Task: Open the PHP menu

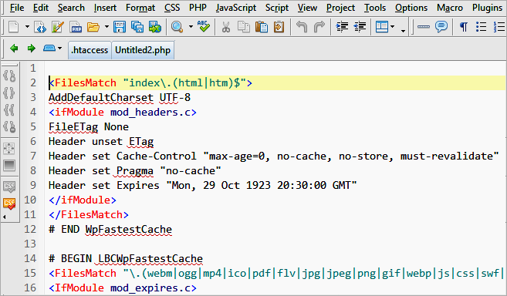Action: (x=198, y=8)
